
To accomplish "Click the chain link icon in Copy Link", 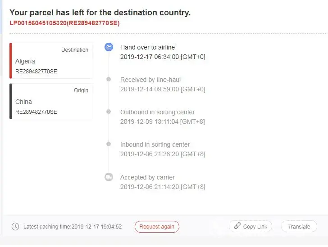I will pyautogui.click(x=237, y=226).
